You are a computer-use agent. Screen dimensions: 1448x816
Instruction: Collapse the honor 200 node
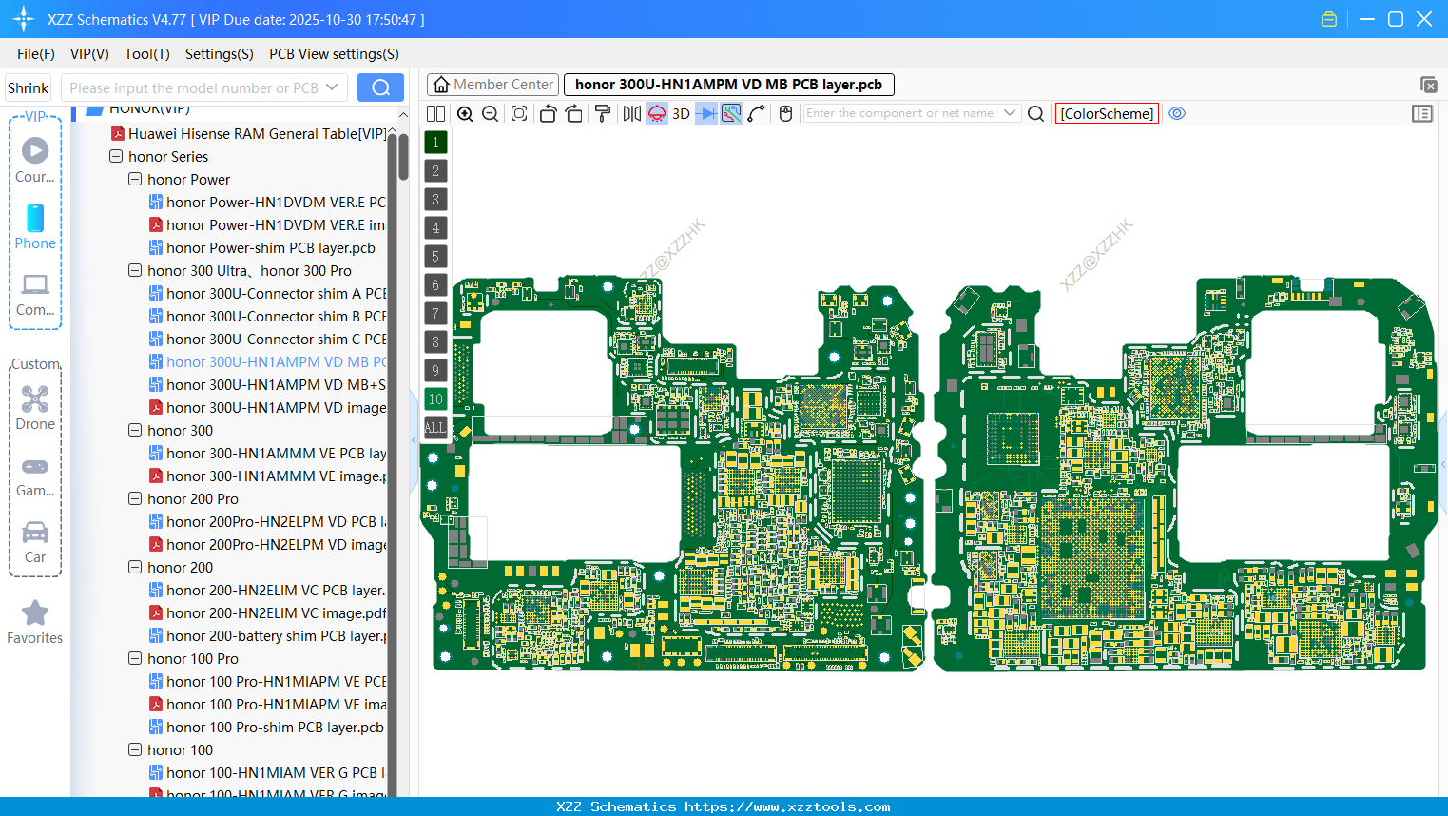tap(135, 568)
